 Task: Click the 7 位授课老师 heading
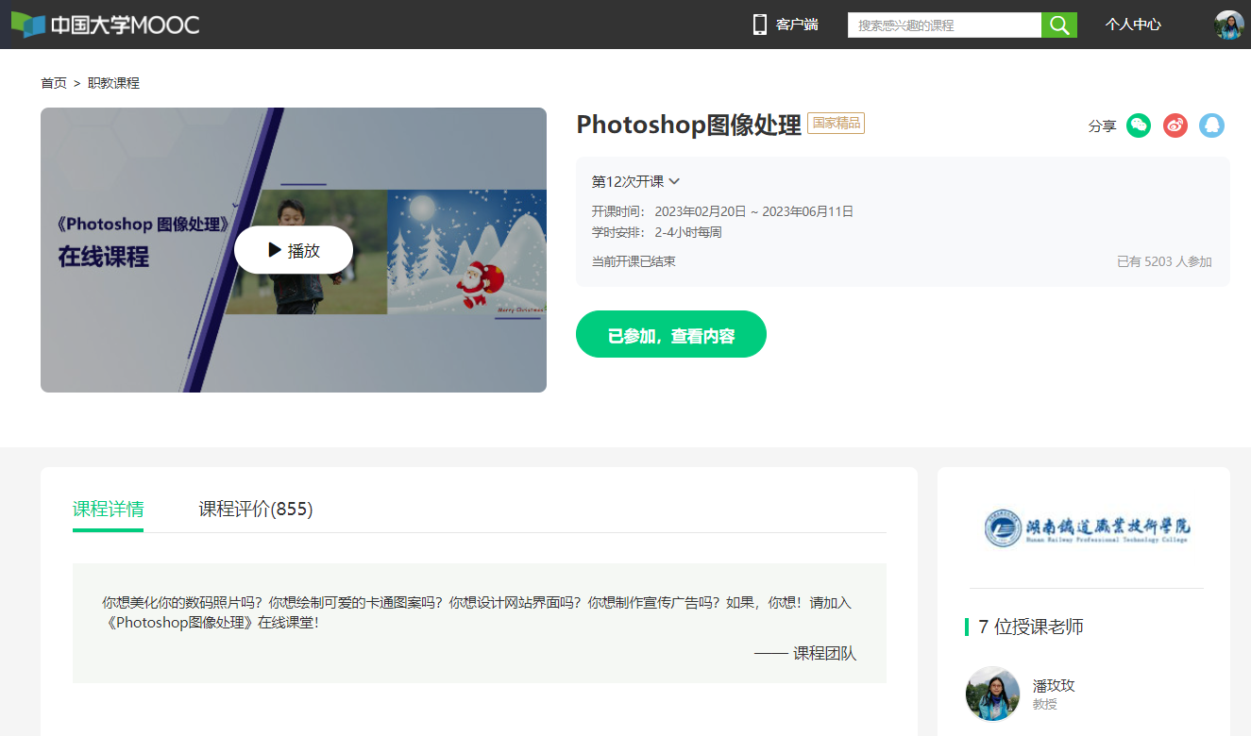pos(1031,627)
